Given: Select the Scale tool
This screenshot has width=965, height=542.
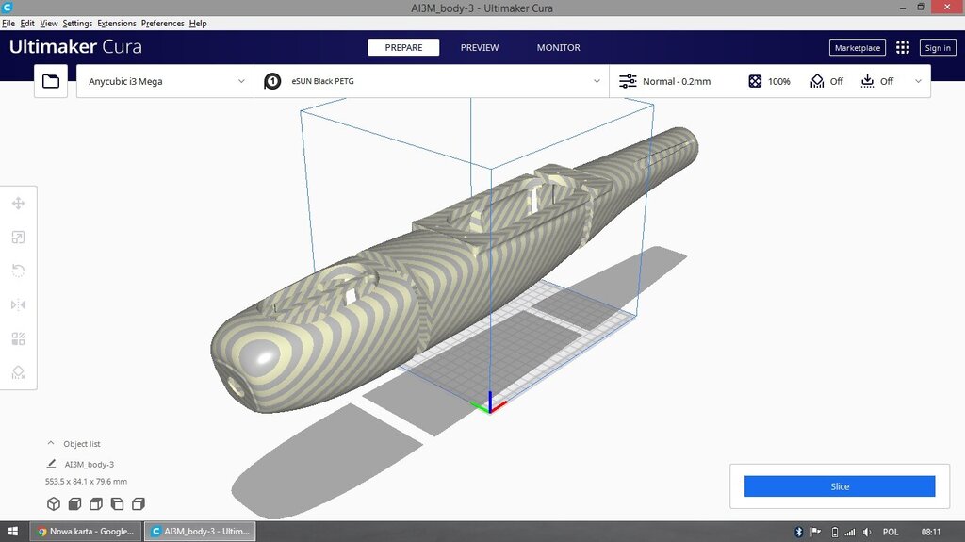Looking at the screenshot, I should (x=18, y=238).
